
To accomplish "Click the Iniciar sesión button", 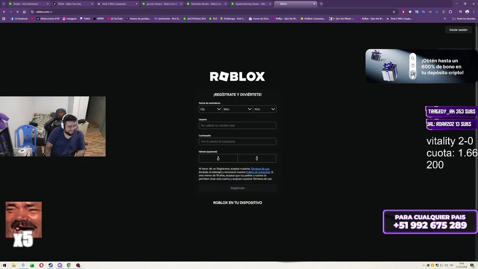I will (x=458, y=30).
